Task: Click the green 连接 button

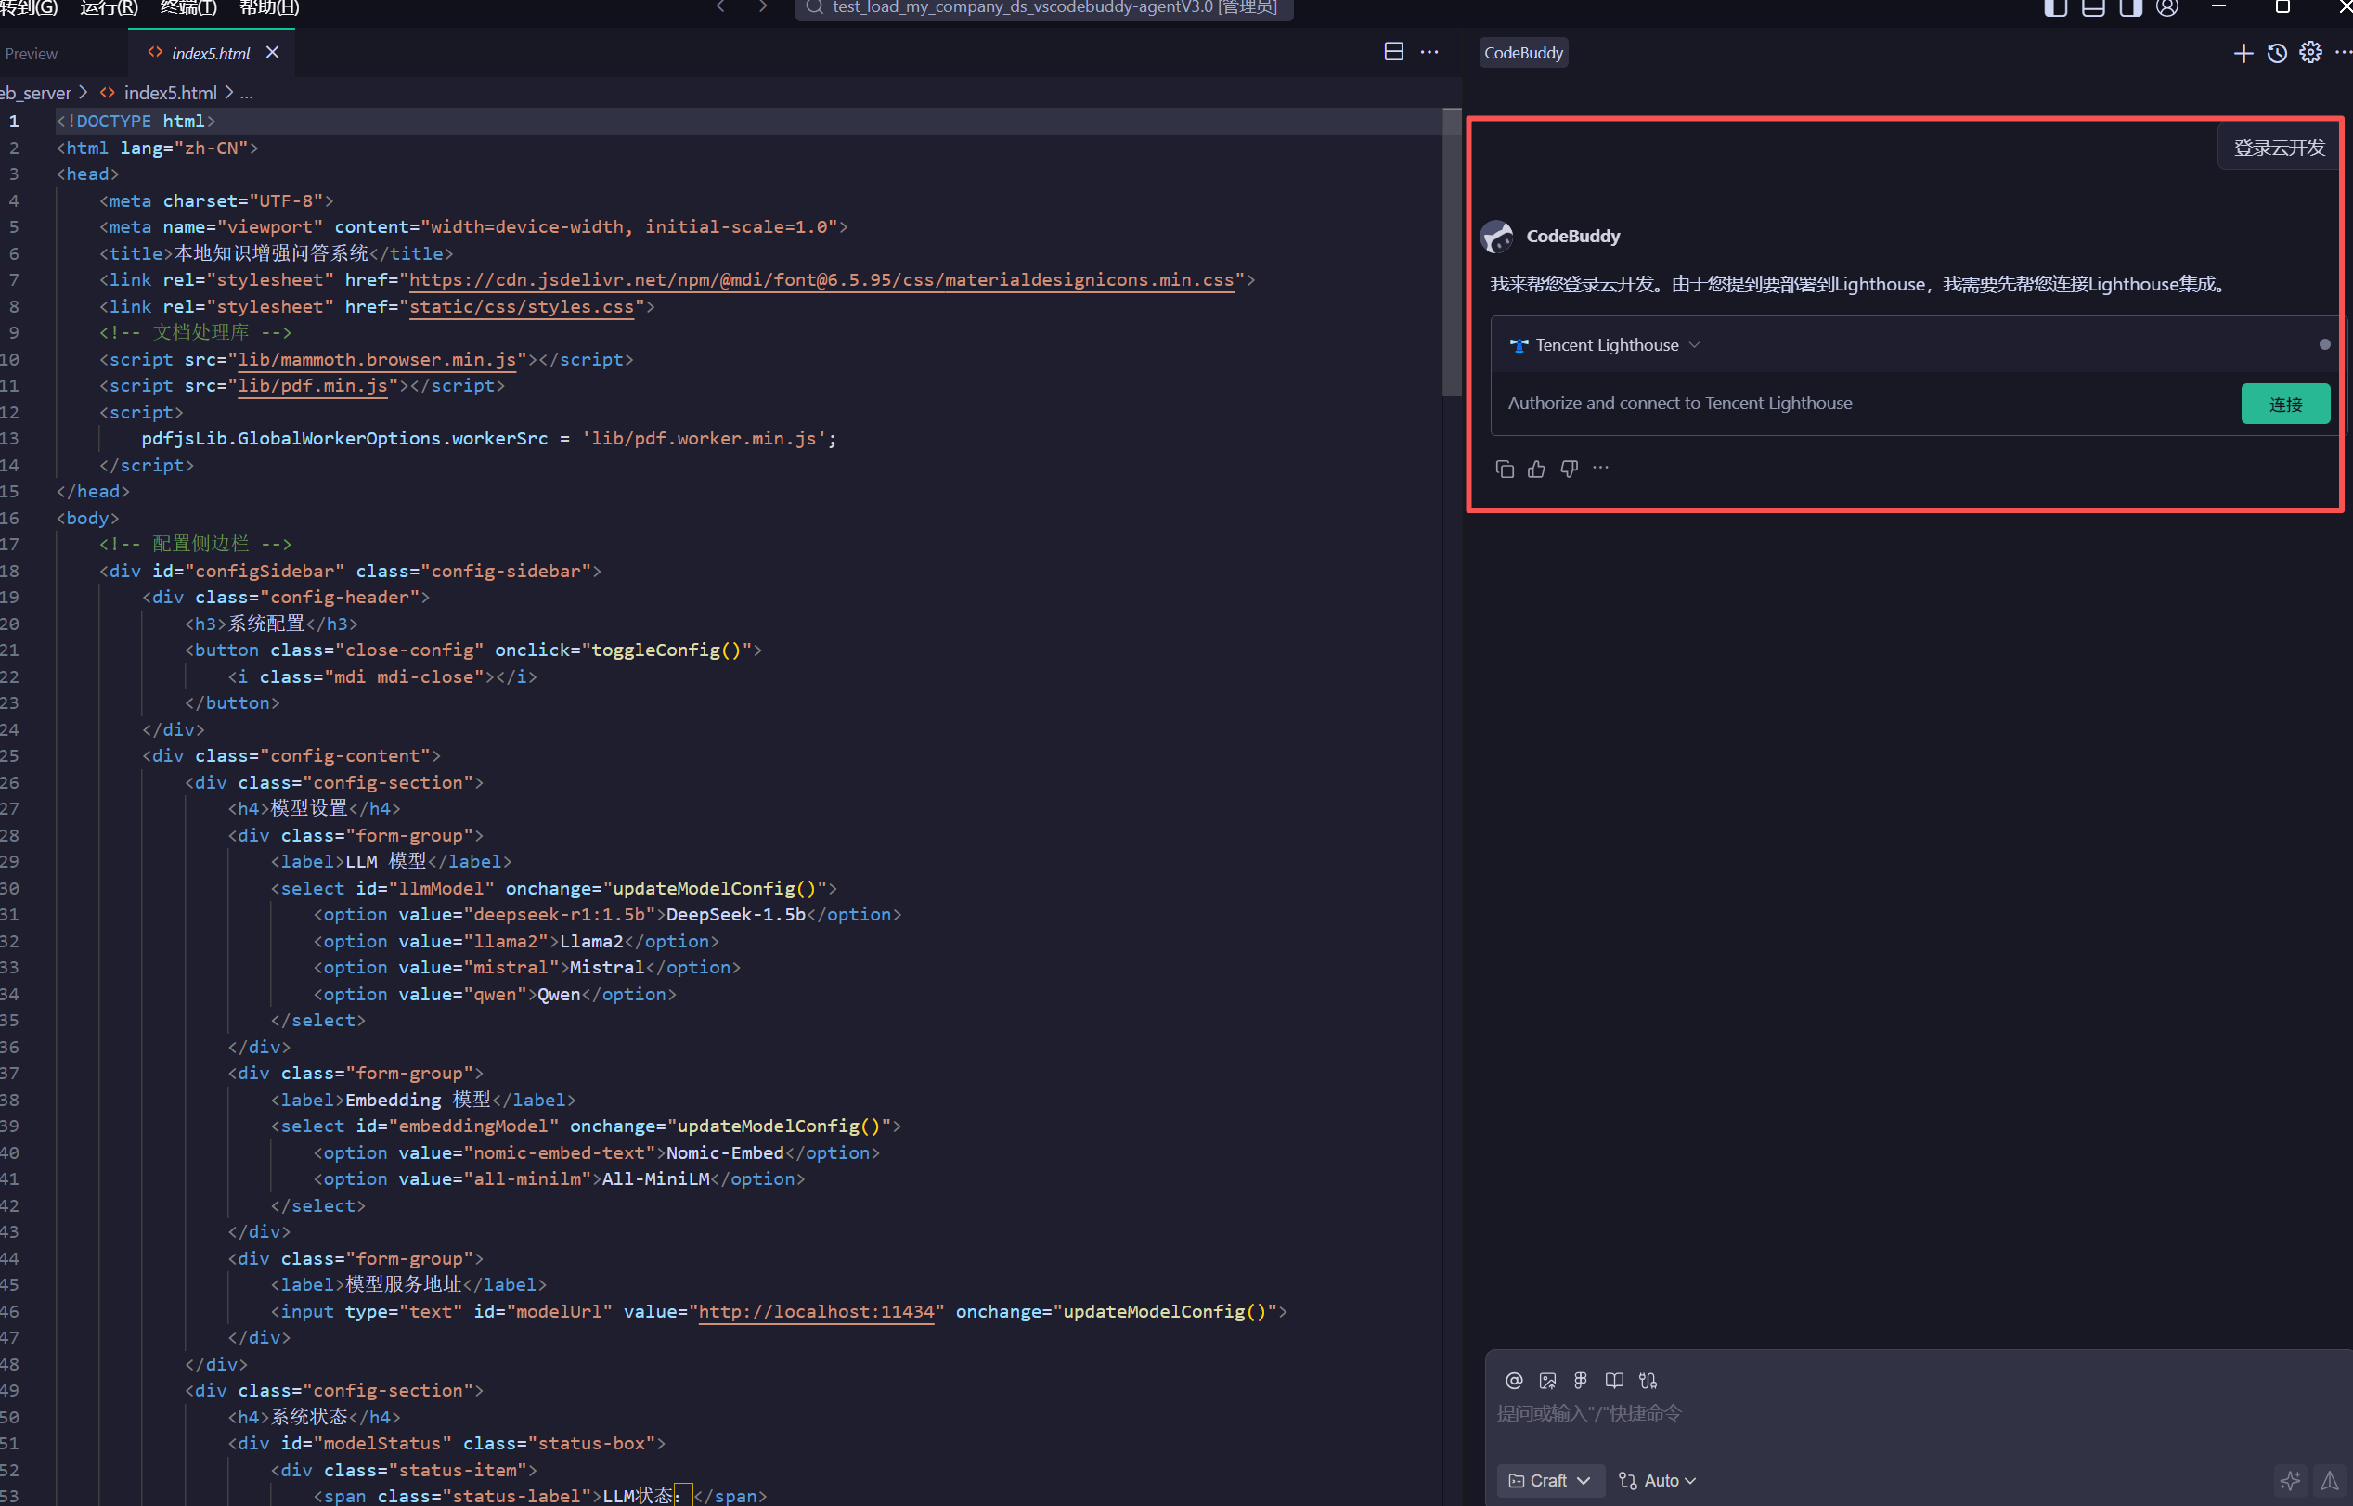Action: click(2284, 404)
